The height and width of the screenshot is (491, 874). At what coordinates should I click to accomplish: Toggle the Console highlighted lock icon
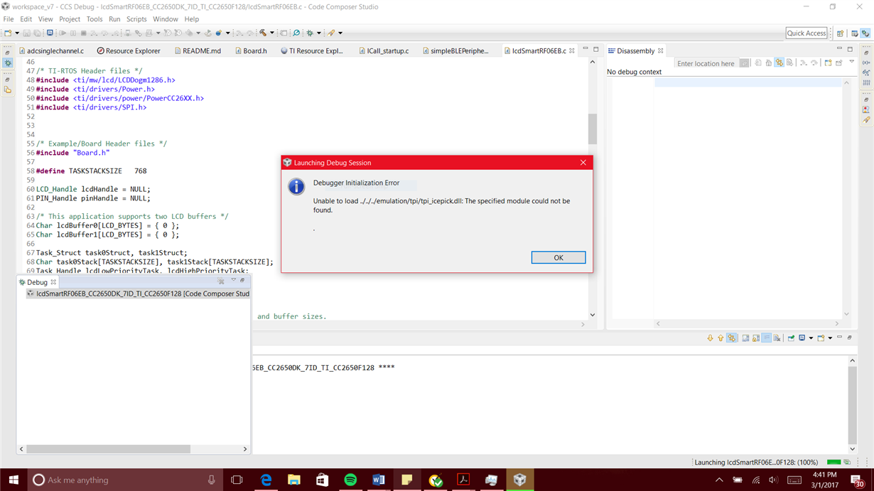(732, 338)
